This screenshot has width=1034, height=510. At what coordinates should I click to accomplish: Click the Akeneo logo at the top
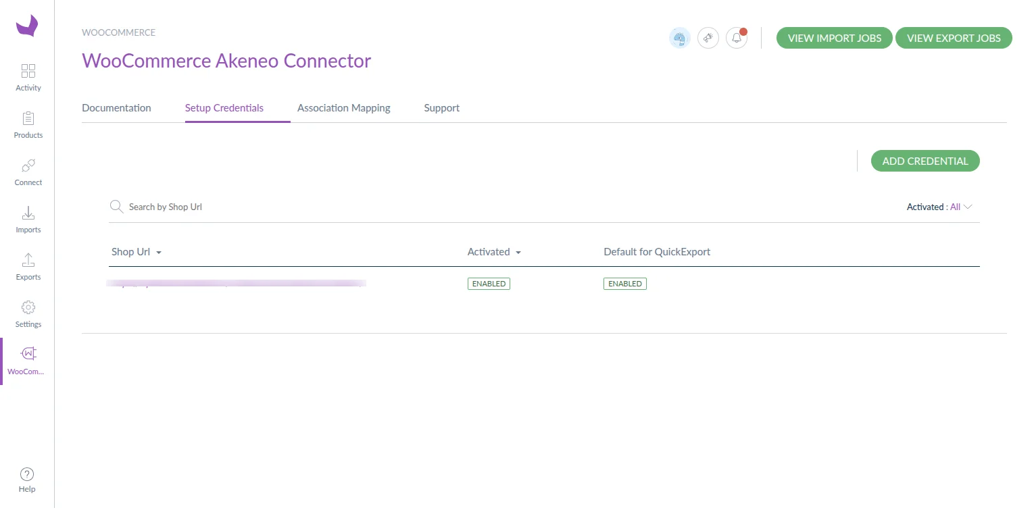28,26
